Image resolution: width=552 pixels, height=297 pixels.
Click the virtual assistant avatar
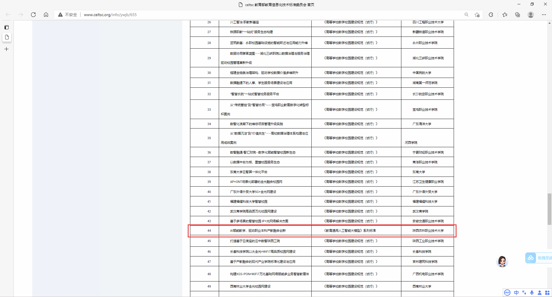(502, 261)
